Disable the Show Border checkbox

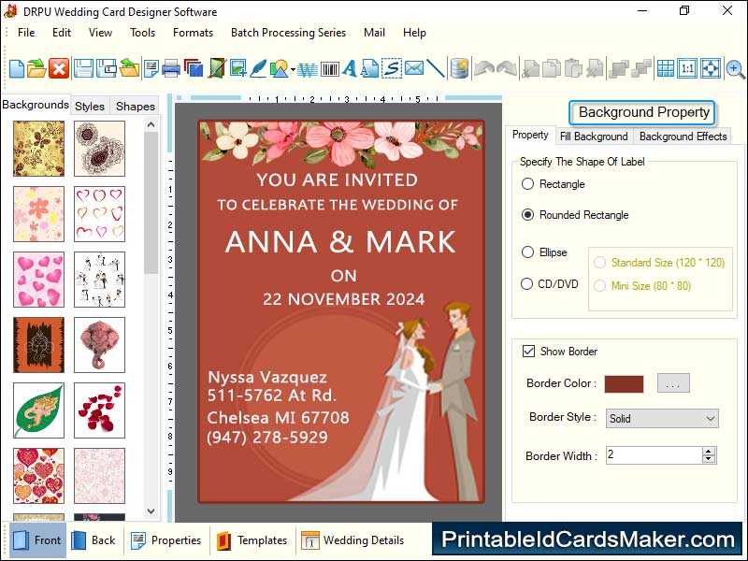tap(529, 352)
